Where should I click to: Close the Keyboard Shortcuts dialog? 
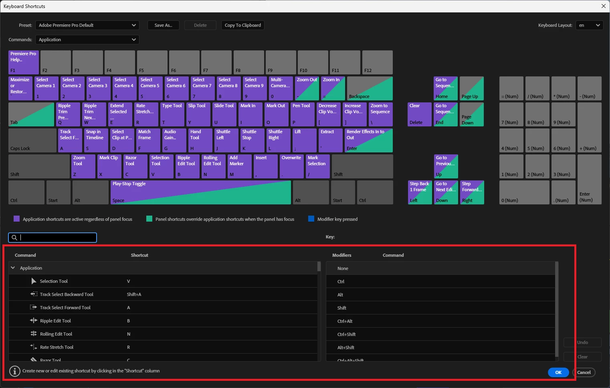click(x=604, y=6)
